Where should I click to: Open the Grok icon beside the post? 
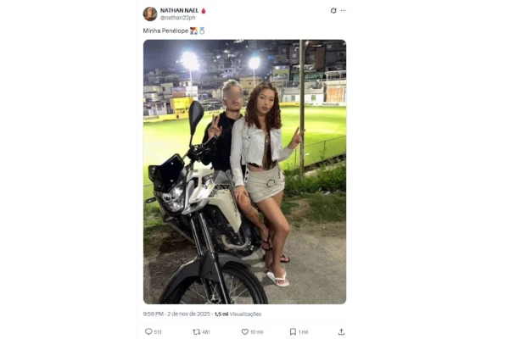[333, 11]
